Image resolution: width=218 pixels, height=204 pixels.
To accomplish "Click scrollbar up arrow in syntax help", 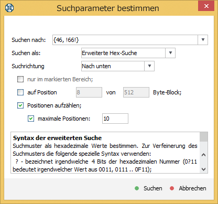I will pyautogui.click(x=203, y=155).
